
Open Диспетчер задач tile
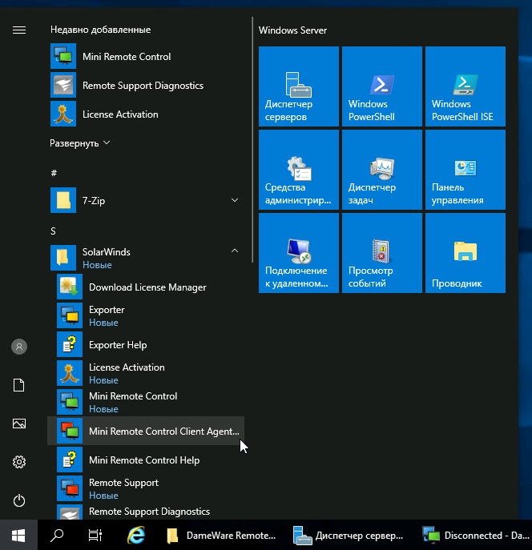382,170
